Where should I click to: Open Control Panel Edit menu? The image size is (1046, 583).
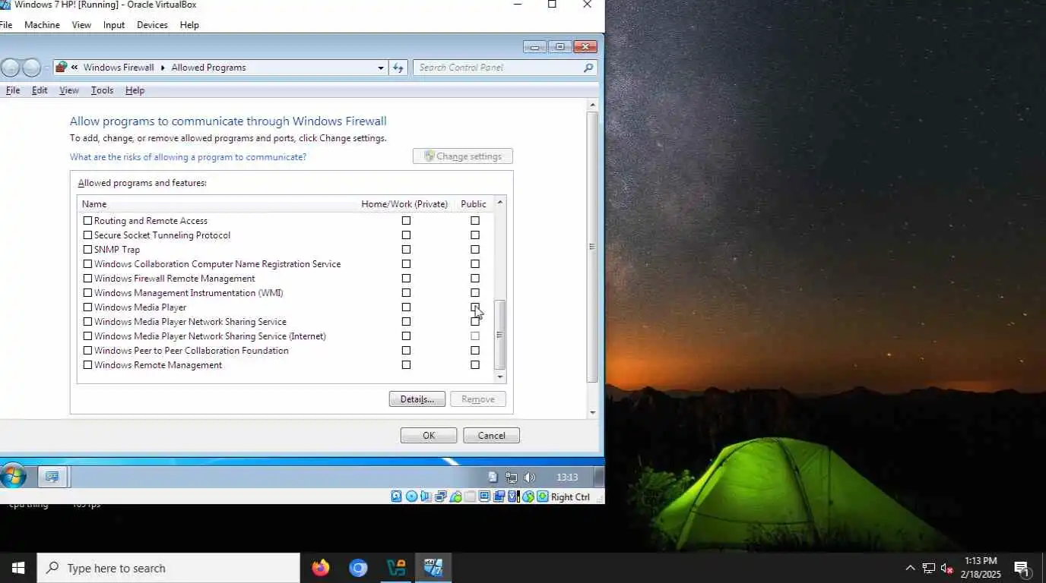click(x=40, y=90)
